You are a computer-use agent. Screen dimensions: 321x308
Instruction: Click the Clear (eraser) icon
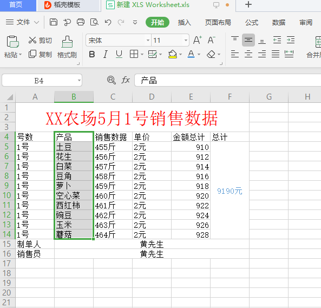[x=211, y=55]
